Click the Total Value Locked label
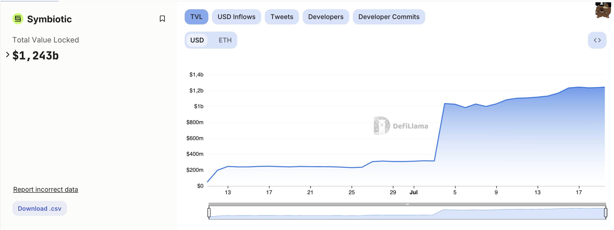Viewport: 614px width, 230px height. coord(46,40)
